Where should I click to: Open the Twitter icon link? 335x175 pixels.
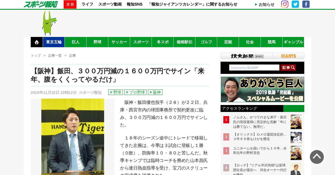(x=295, y=4)
